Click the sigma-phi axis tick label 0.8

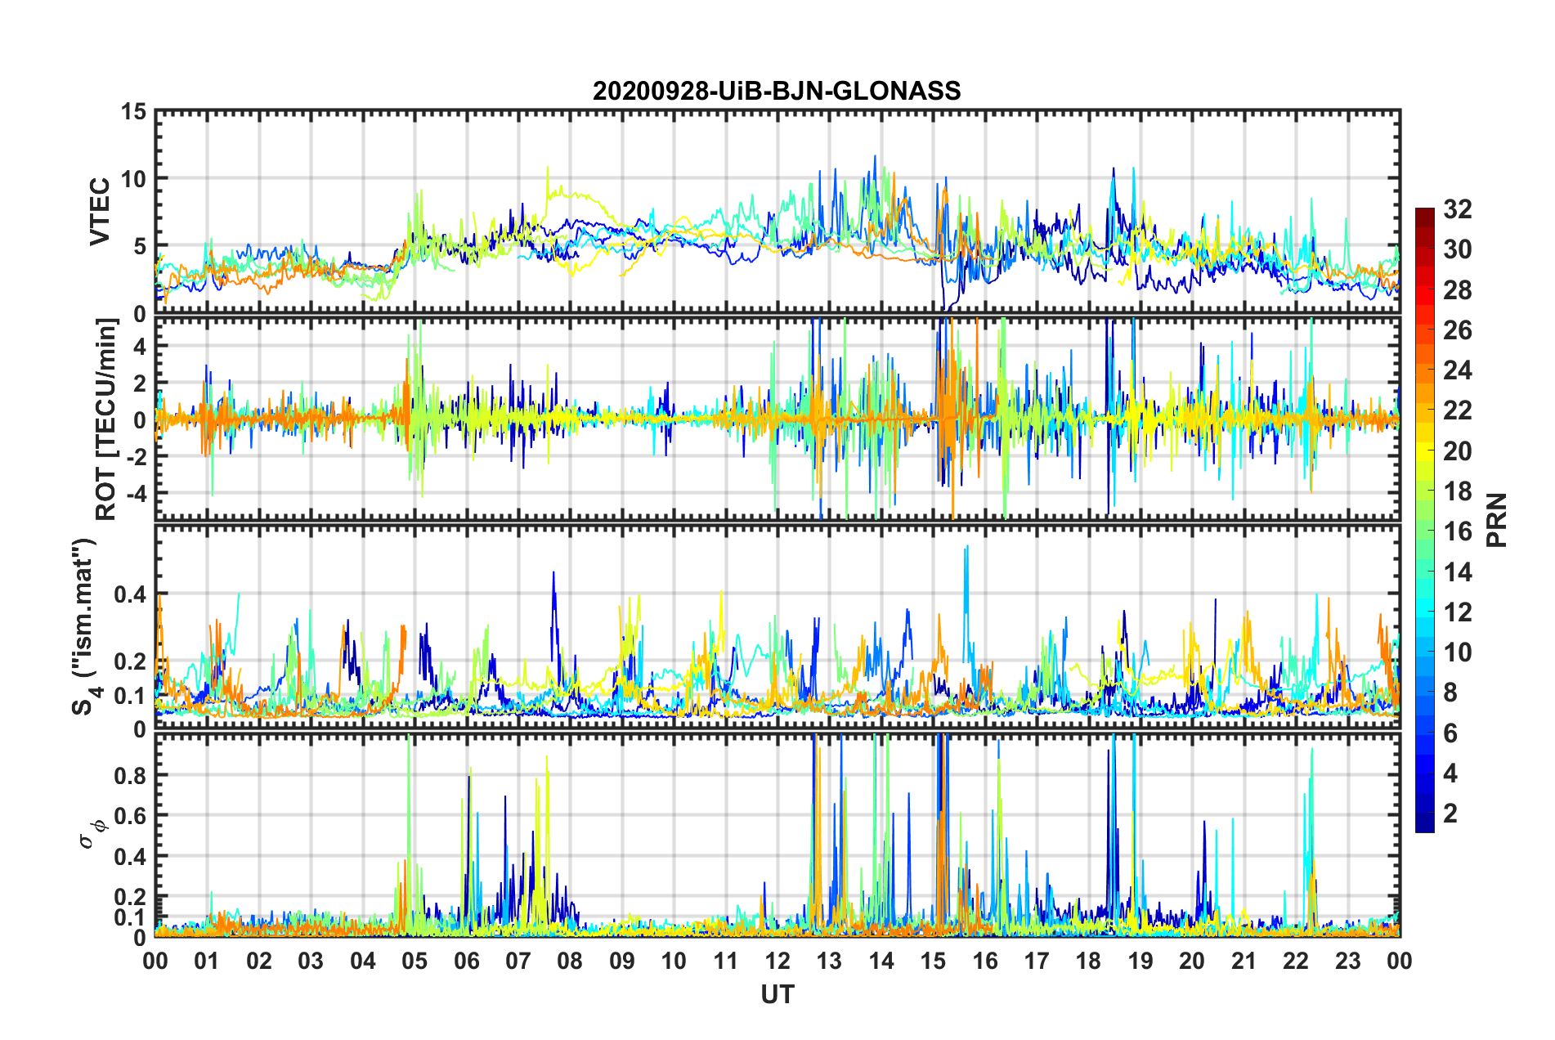point(129,775)
